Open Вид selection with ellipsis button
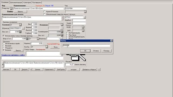Image resolution: width=173 pixels, height=97 pixels. click(11, 8)
